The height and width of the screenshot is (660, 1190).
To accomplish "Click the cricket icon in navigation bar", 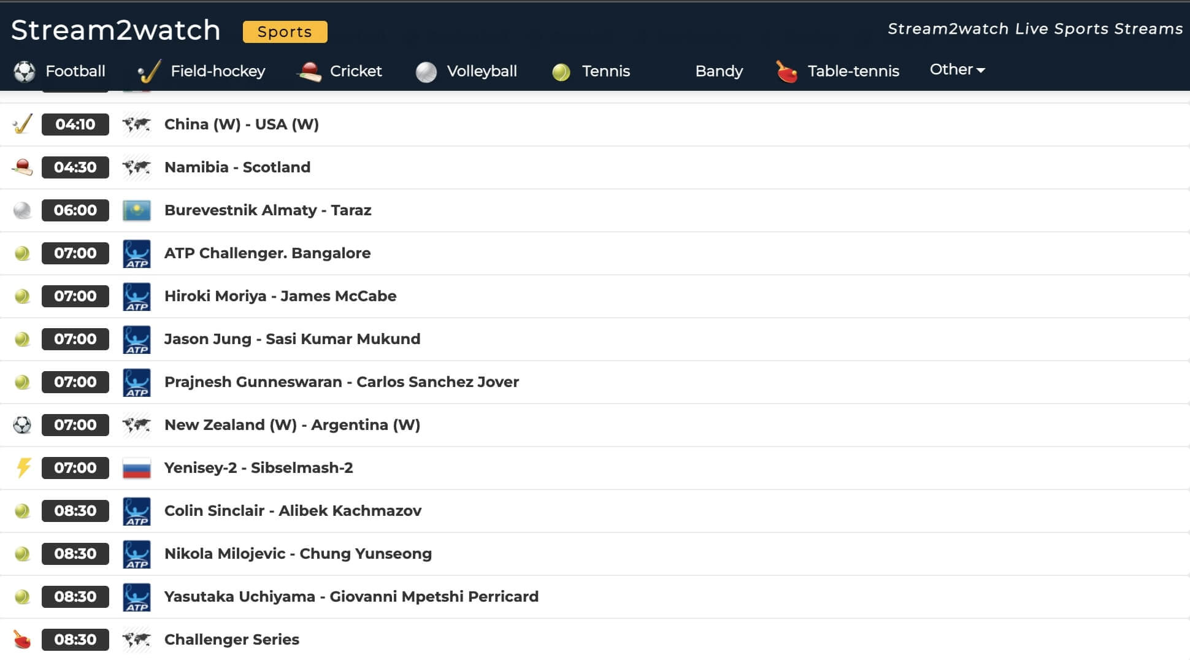I will coord(309,72).
